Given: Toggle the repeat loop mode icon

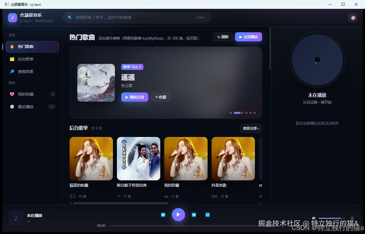Looking at the screenshot, I should tap(208, 215).
